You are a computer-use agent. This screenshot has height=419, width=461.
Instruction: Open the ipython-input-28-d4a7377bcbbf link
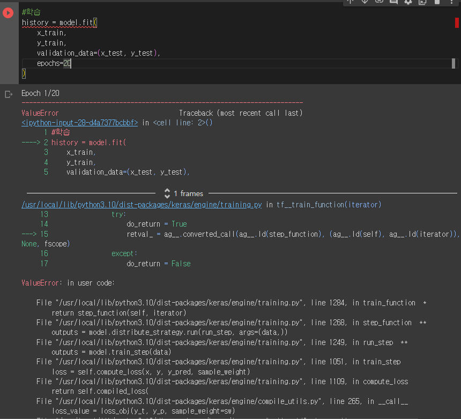(80, 123)
